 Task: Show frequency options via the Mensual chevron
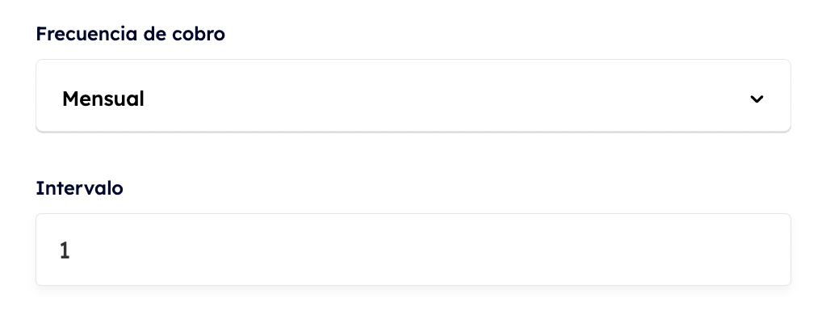[757, 99]
